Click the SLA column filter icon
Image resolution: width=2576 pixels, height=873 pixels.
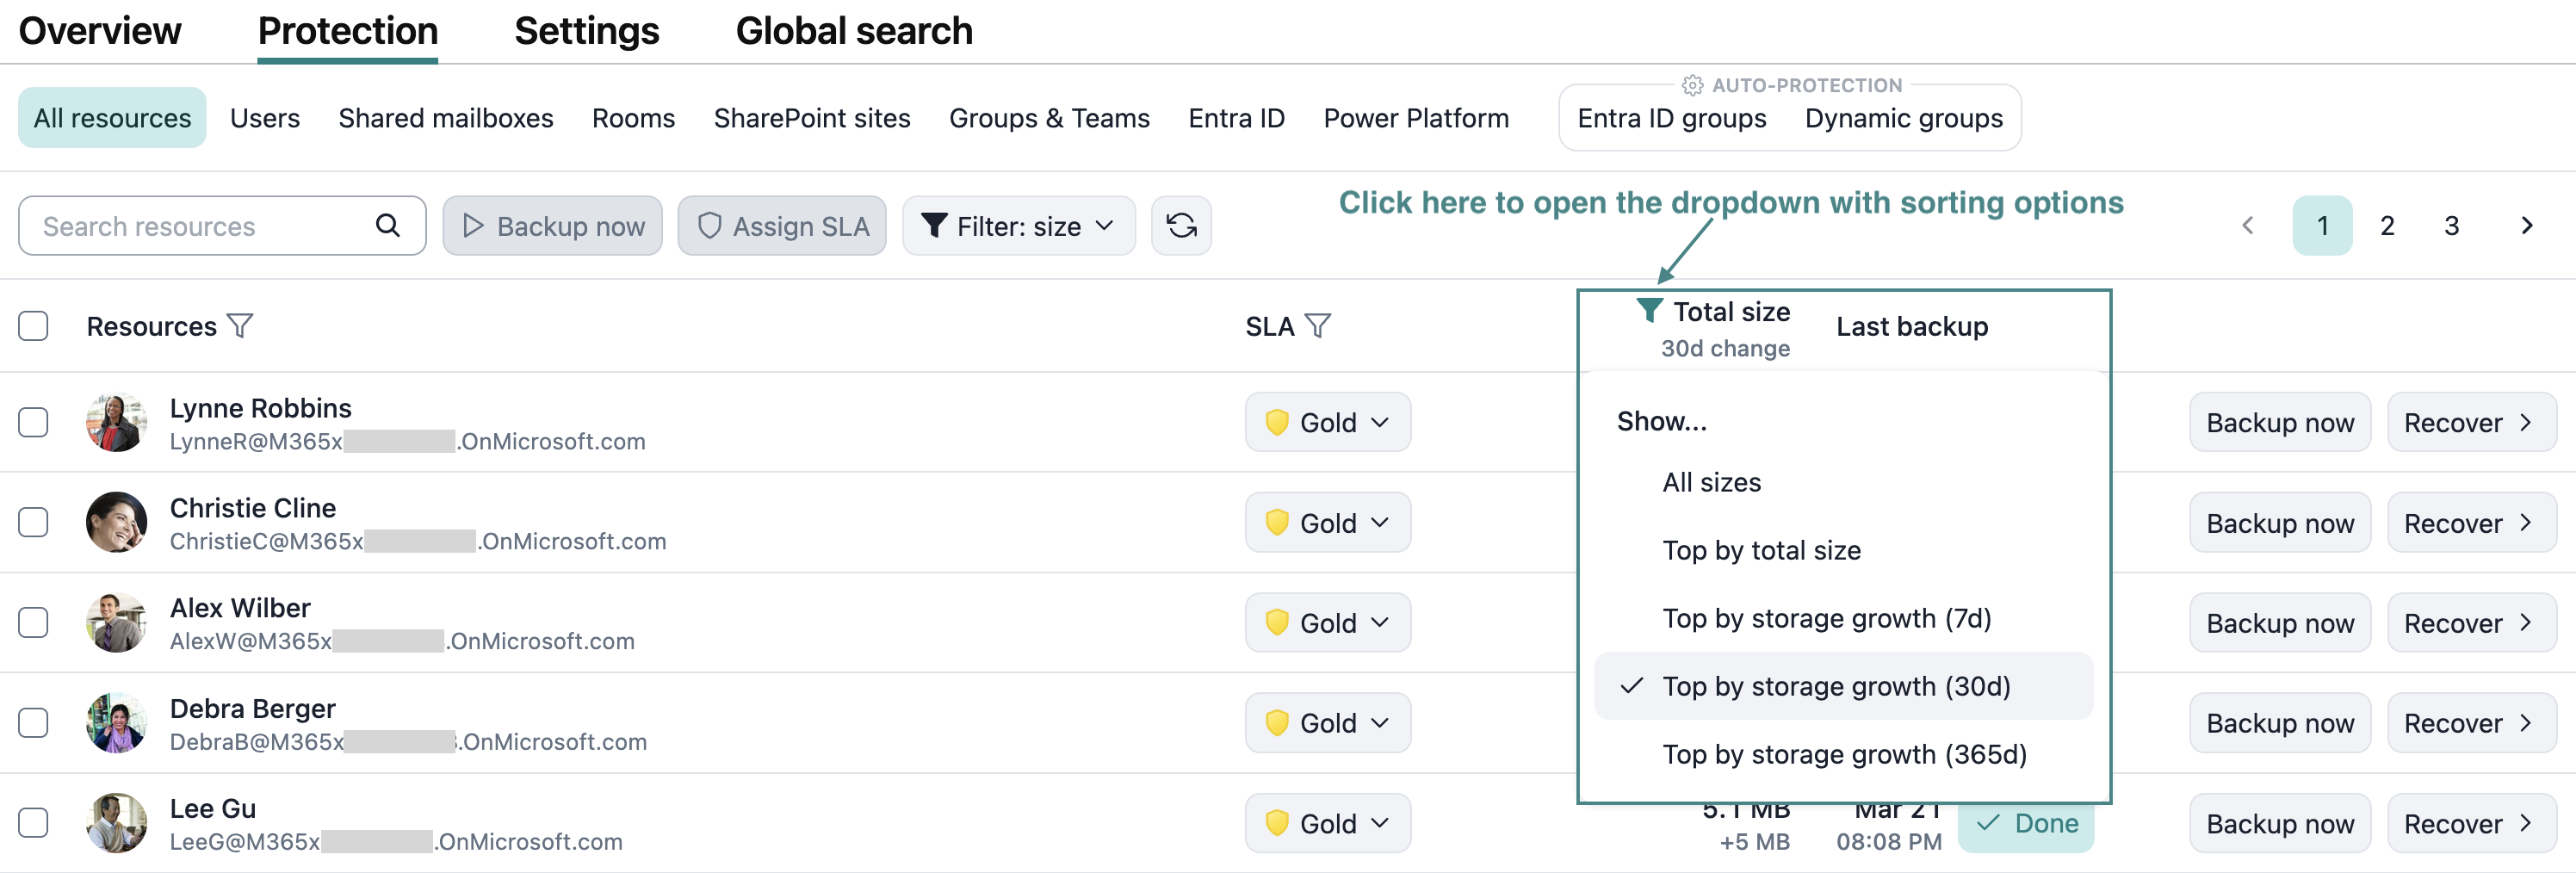tap(1318, 326)
